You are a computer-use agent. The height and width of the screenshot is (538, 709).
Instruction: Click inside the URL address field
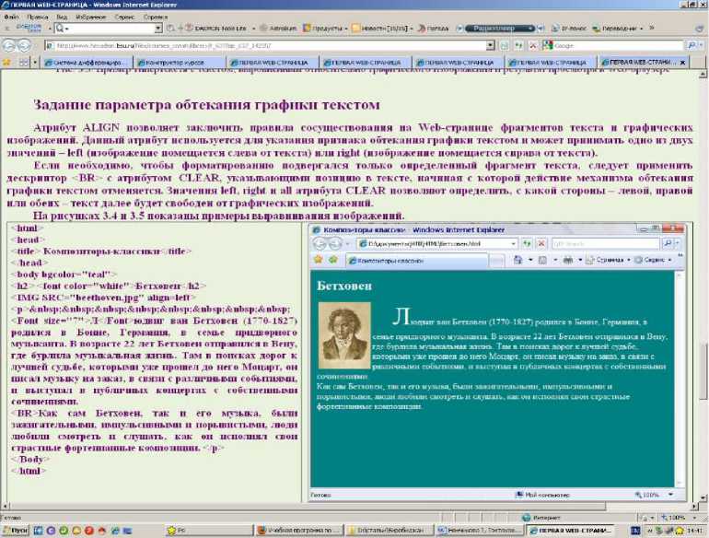pos(276,44)
